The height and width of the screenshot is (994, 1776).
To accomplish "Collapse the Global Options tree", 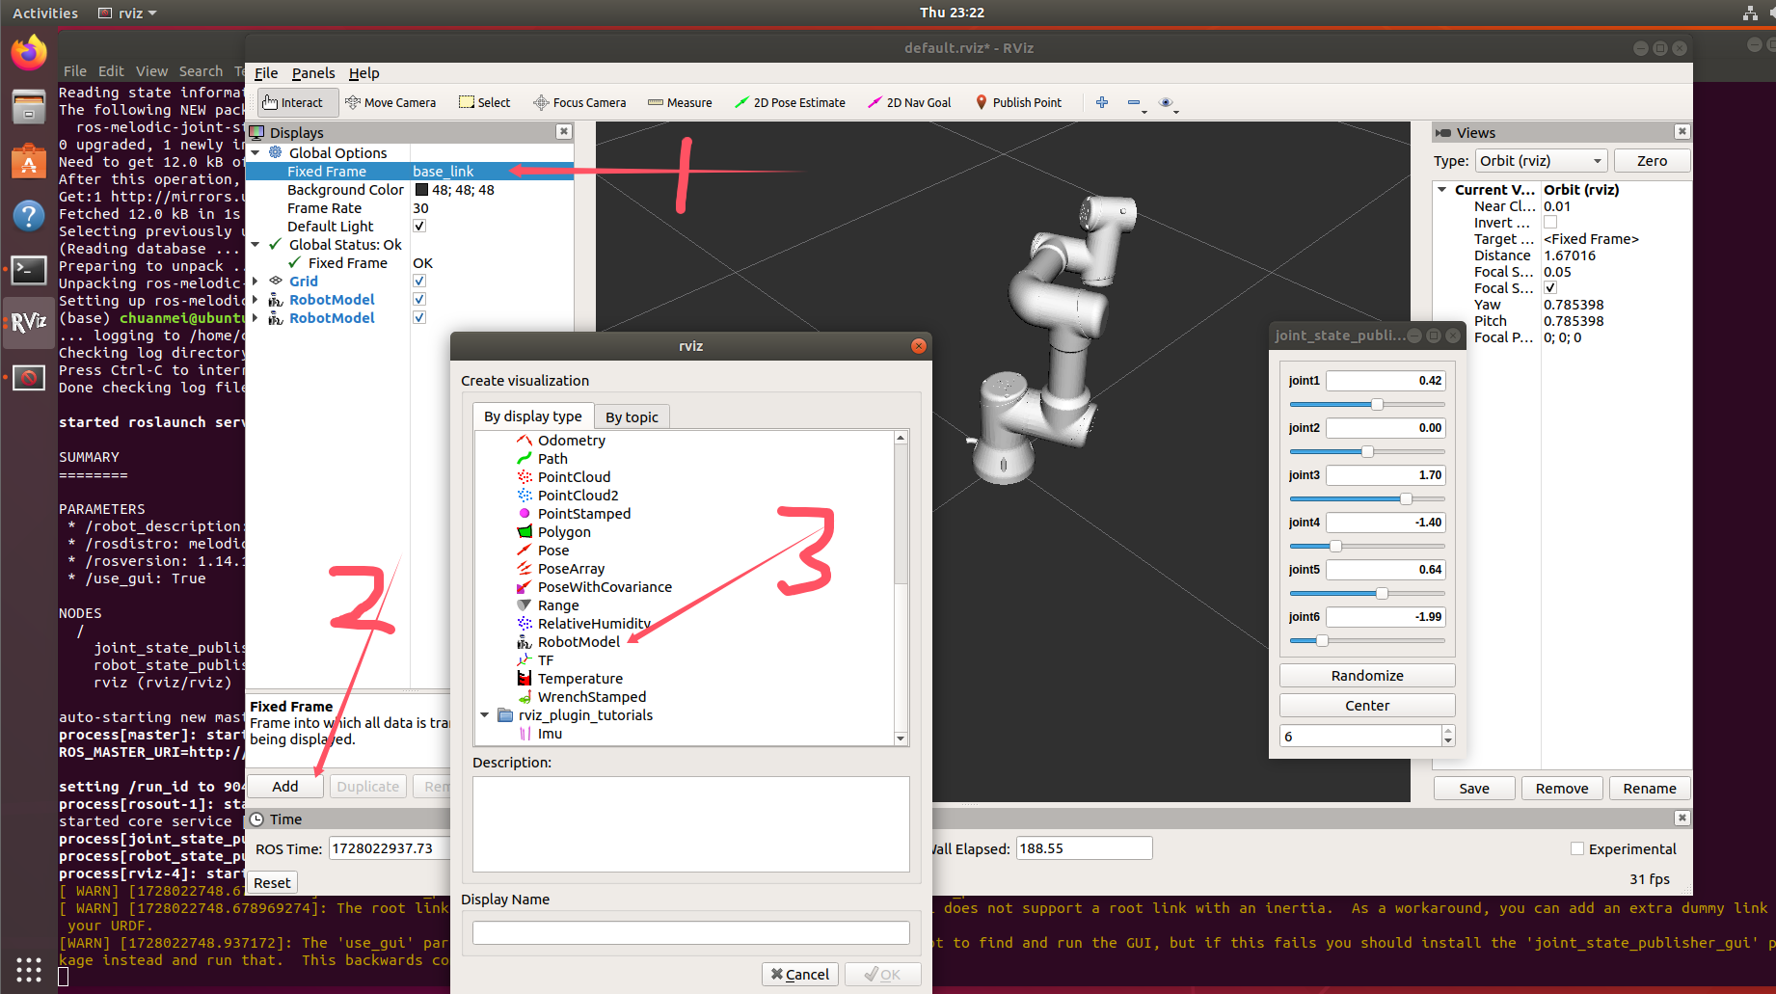I will point(255,152).
